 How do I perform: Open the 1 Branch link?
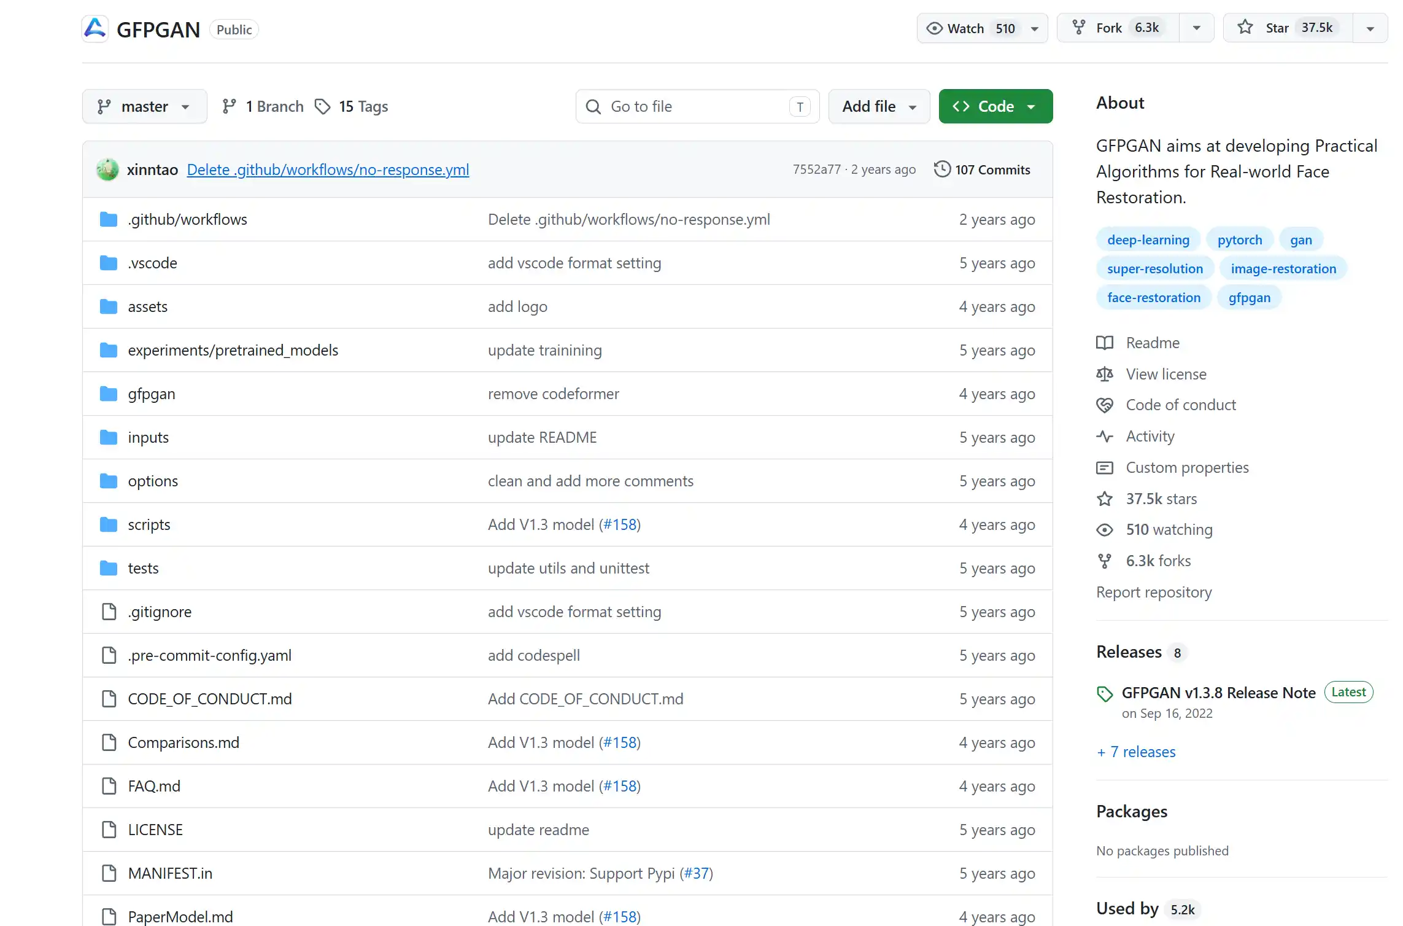coord(263,106)
